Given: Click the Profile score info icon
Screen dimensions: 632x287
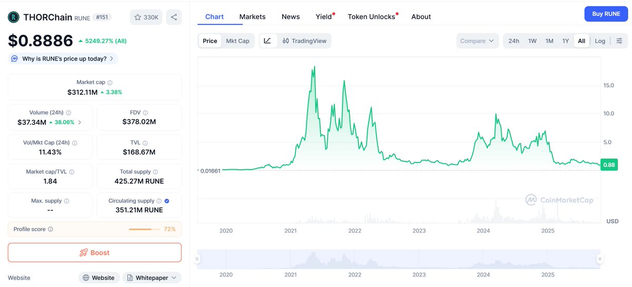Looking at the screenshot, I should [50, 229].
